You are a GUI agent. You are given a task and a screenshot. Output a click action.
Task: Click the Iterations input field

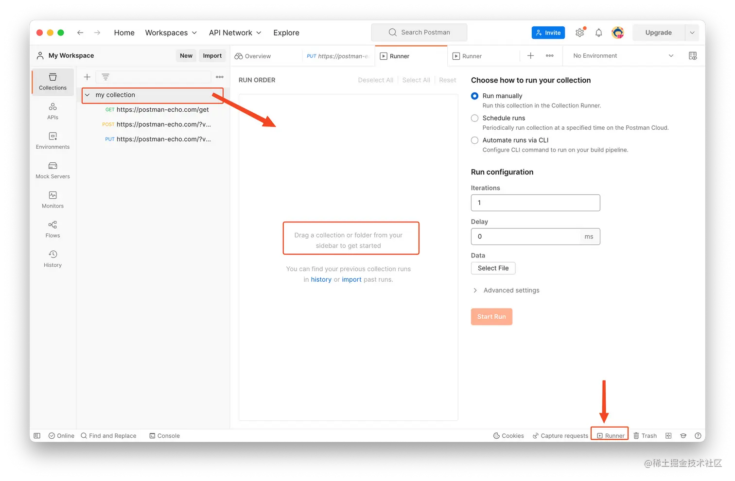click(x=535, y=203)
